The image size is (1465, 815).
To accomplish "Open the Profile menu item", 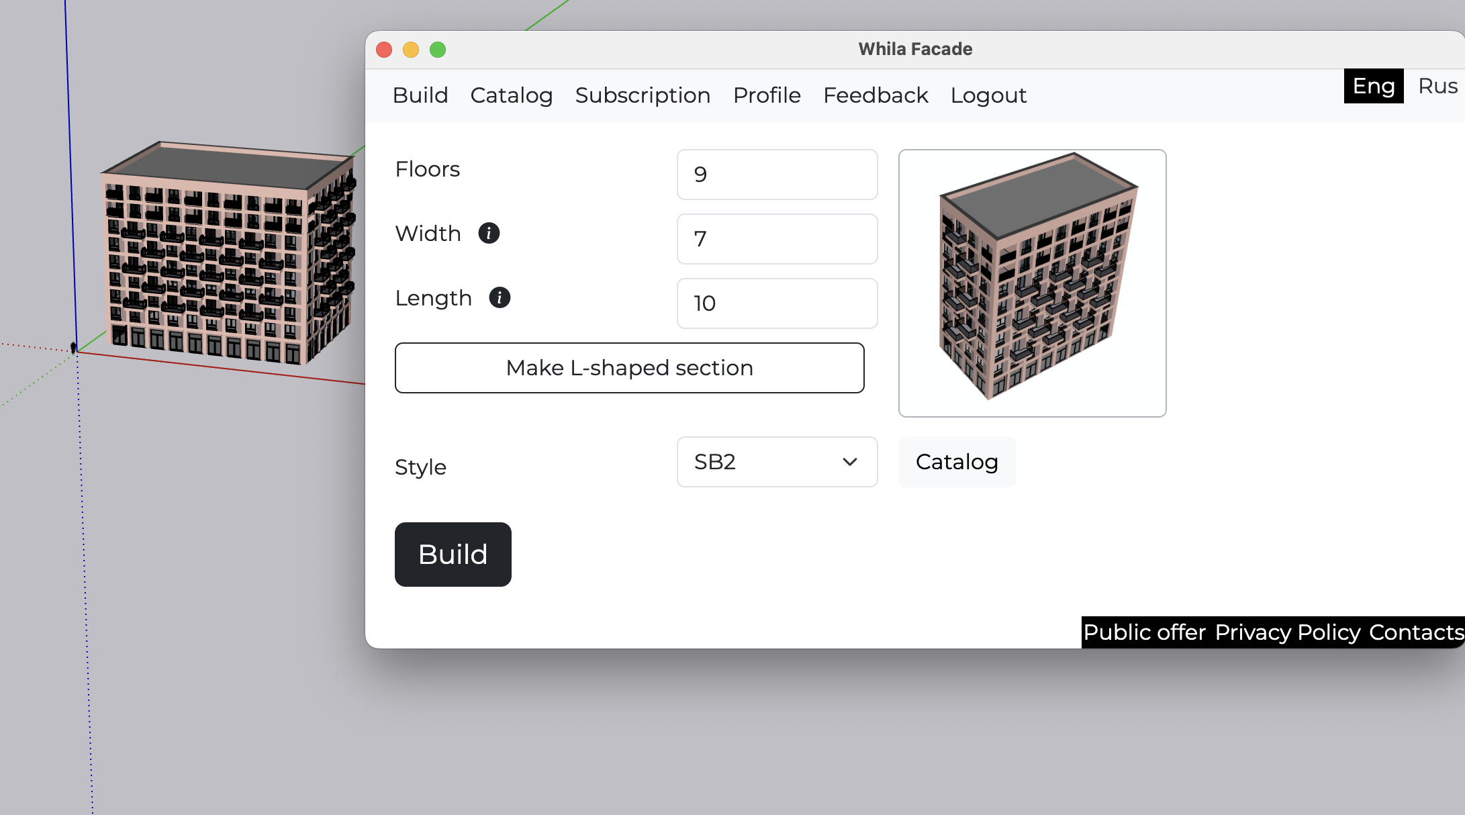I will [767, 95].
